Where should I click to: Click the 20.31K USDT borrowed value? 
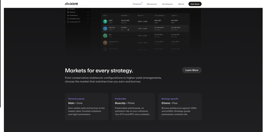click(125, 21)
